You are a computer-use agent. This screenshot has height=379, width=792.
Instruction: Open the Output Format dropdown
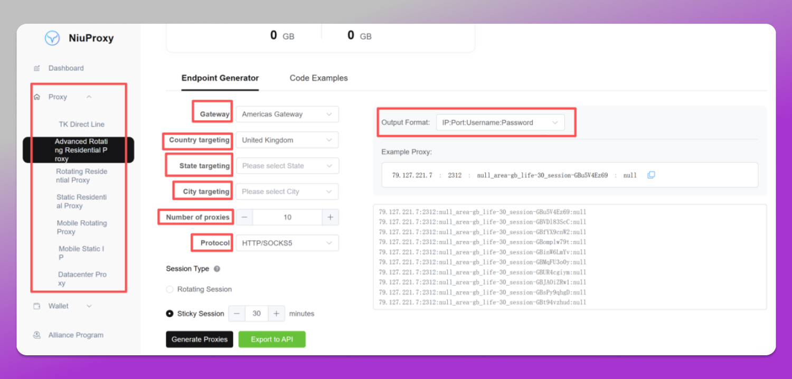pos(501,122)
